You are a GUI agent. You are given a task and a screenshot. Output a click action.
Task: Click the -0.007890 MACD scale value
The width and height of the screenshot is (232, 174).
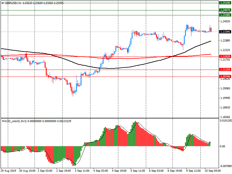226,166
